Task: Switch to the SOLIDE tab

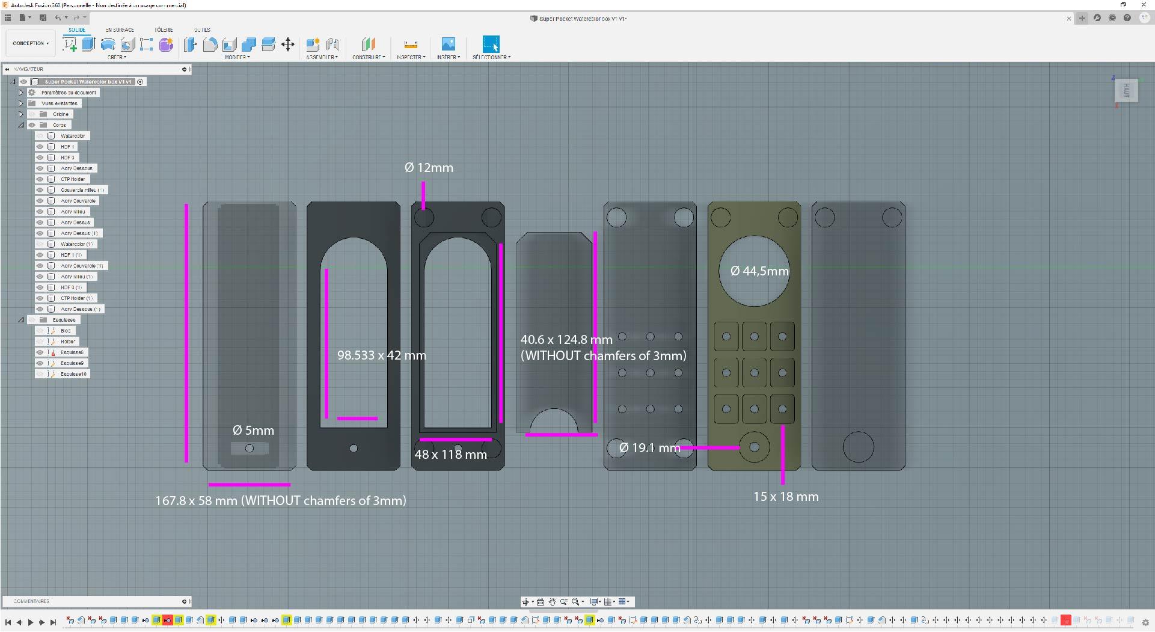Action: pos(77,29)
